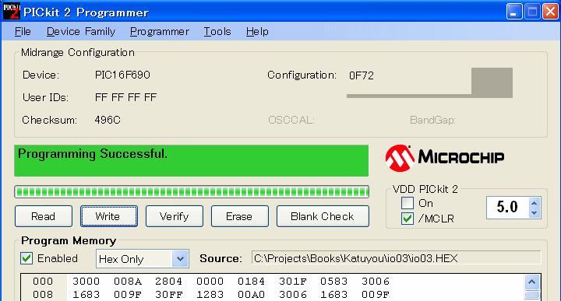
Task: Click the User IDs value FF FF FF FF
Action: 125,97
